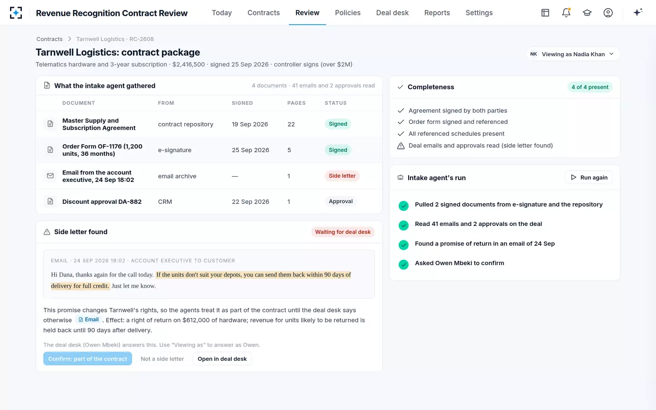Click the Waiting for deal desk badge
The height and width of the screenshot is (410, 656).
(343, 232)
